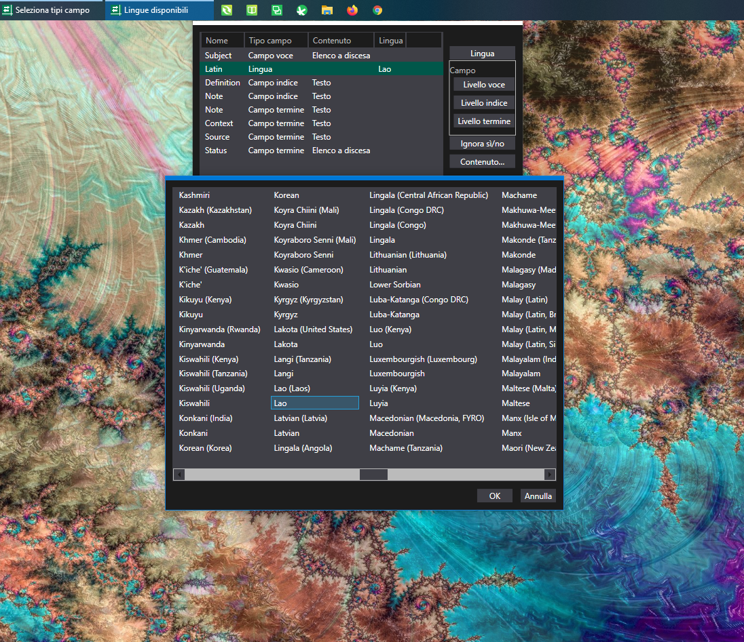Select Lingala (Angola) language
The height and width of the screenshot is (642, 744).
[x=303, y=447]
